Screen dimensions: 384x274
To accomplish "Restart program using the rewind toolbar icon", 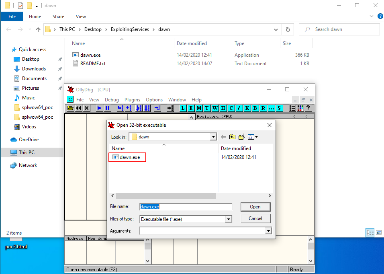I will click(x=79, y=108).
